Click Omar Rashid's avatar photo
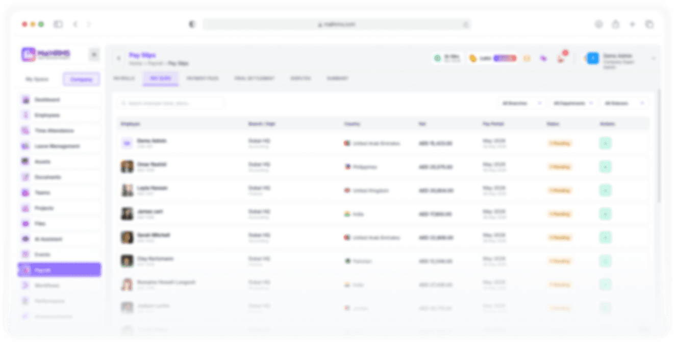Screen dimensions: 675x342 click(127, 167)
